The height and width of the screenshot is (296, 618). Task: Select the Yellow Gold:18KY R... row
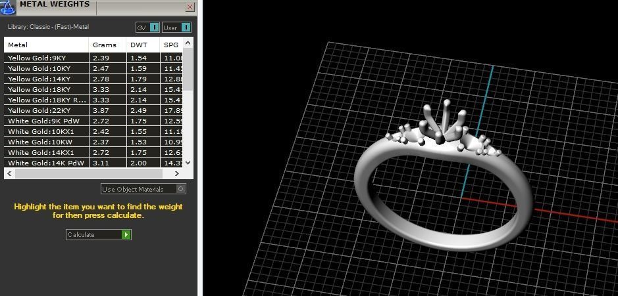point(93,100)
